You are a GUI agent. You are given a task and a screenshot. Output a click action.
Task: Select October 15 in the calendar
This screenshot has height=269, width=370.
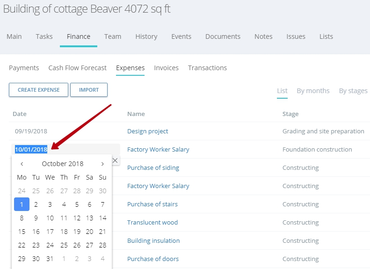22,232
